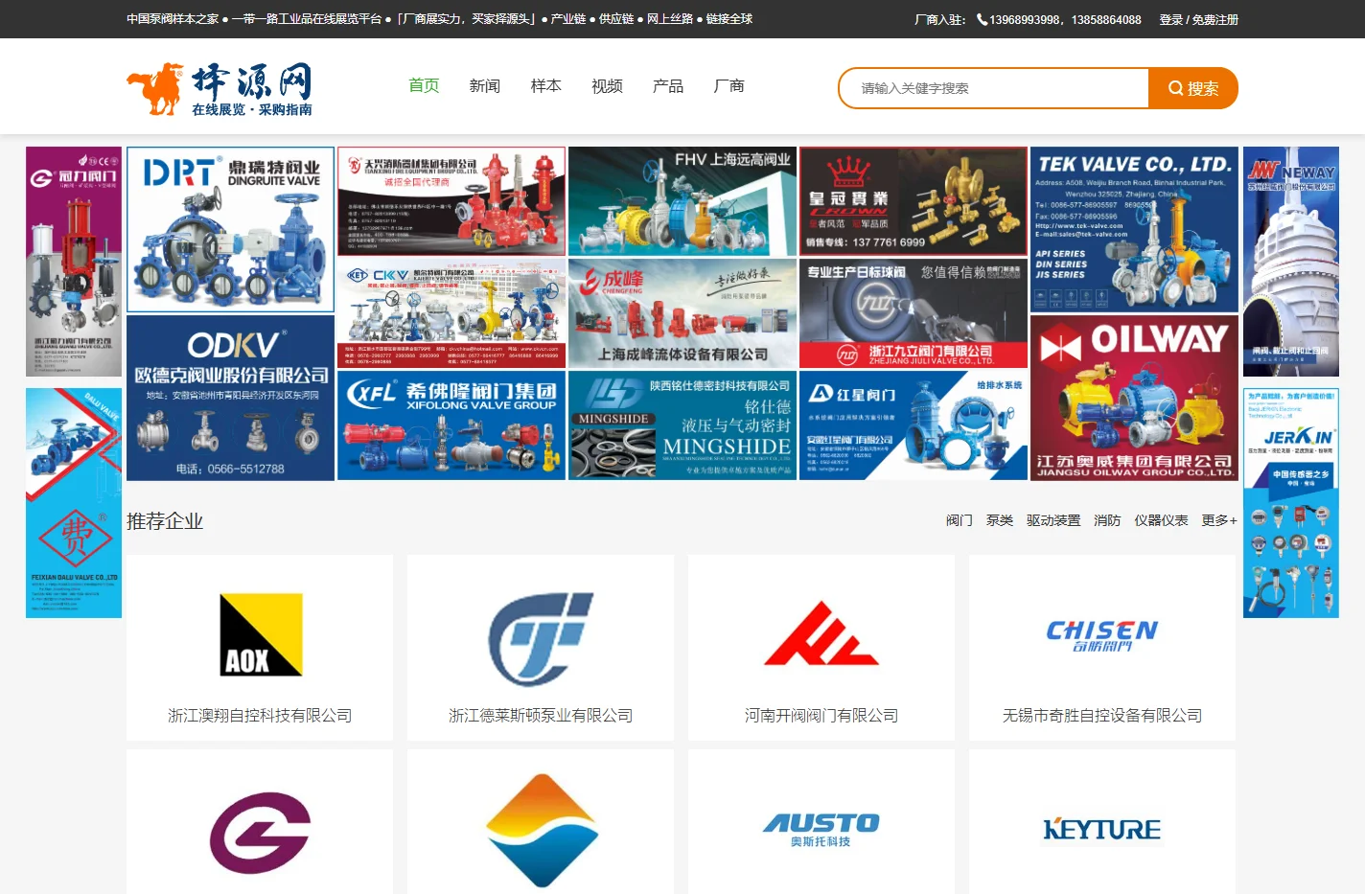The height and width of the screenshot is (894, 1365).
Task: Click the red 开阀阀门 logo
Action: 821,633
